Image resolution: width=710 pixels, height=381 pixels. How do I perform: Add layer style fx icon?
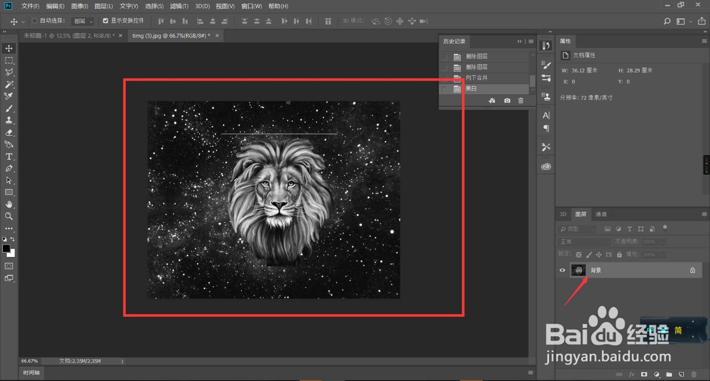coord(631,374)
